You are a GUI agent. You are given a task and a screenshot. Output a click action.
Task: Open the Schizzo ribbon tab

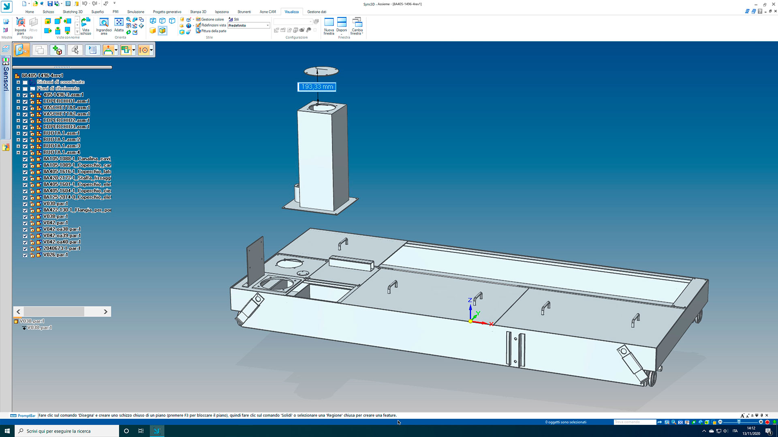(x=48, y=12)
